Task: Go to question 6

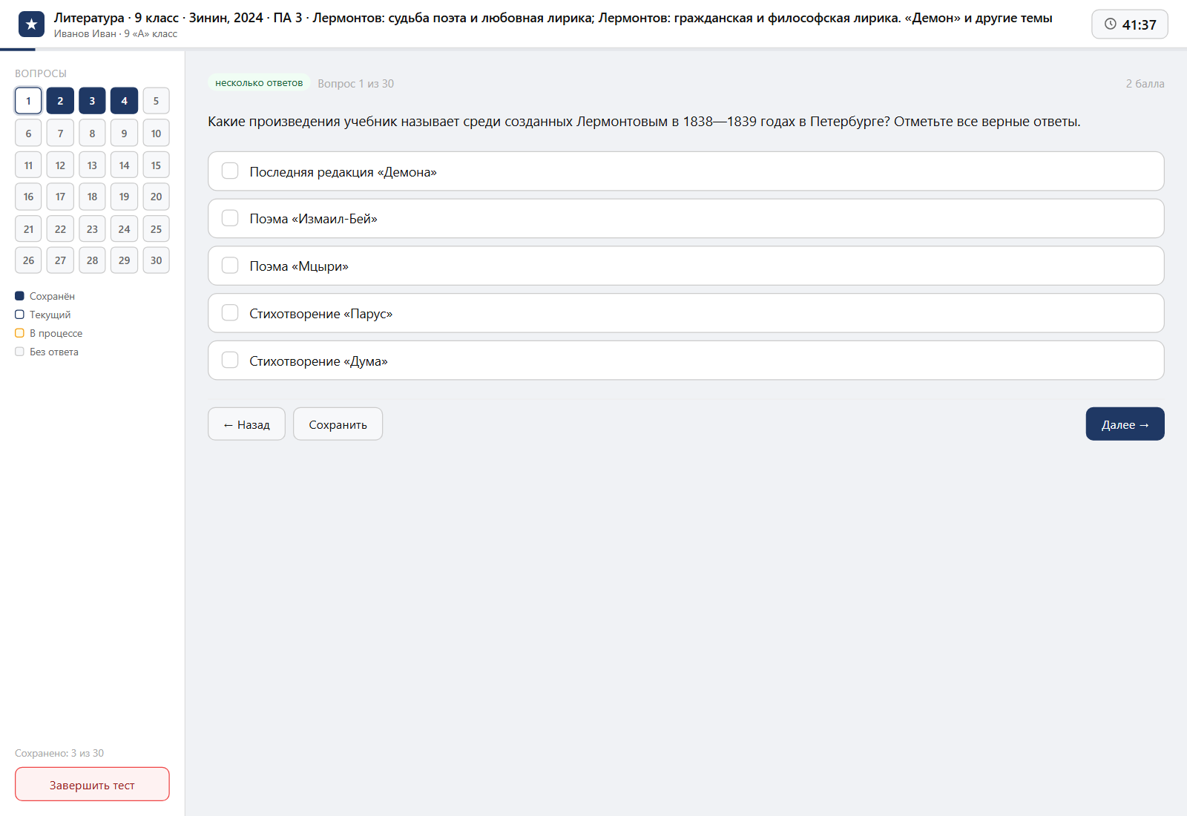Action: pyautogui.click(x=28, y=134)
